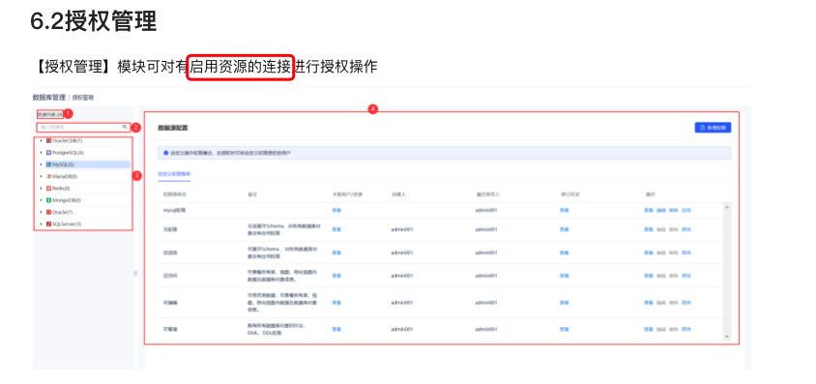The width and height of the screenshot is (816, 384).
Task: Expand the PostgreSQL tree node arrow
Action: tap(42, 153)
